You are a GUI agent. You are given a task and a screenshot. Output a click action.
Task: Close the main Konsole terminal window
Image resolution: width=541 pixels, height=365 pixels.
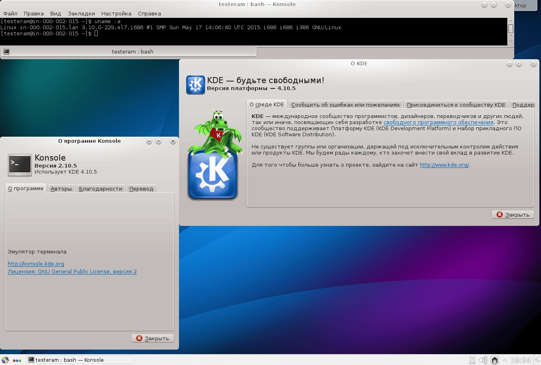click(508, 5)
